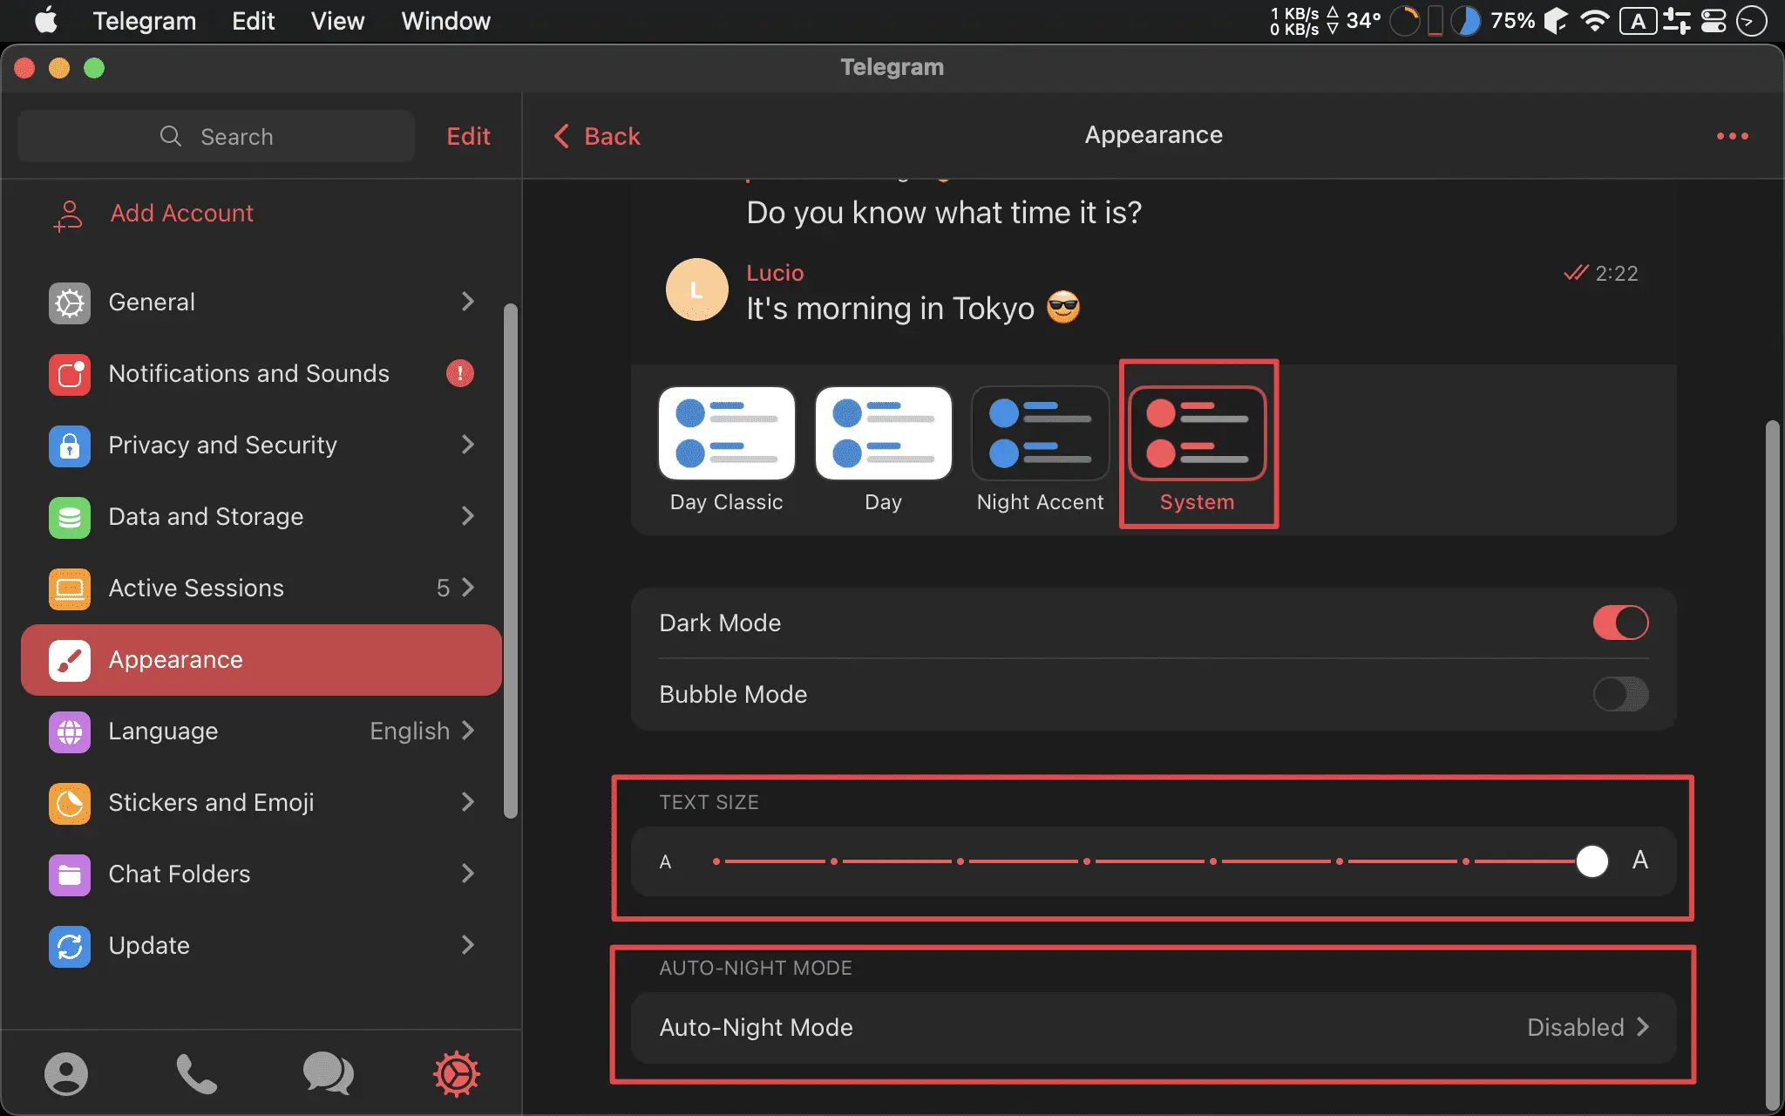
Task: Select the Night Accent theme
Action: (1040, 450)
